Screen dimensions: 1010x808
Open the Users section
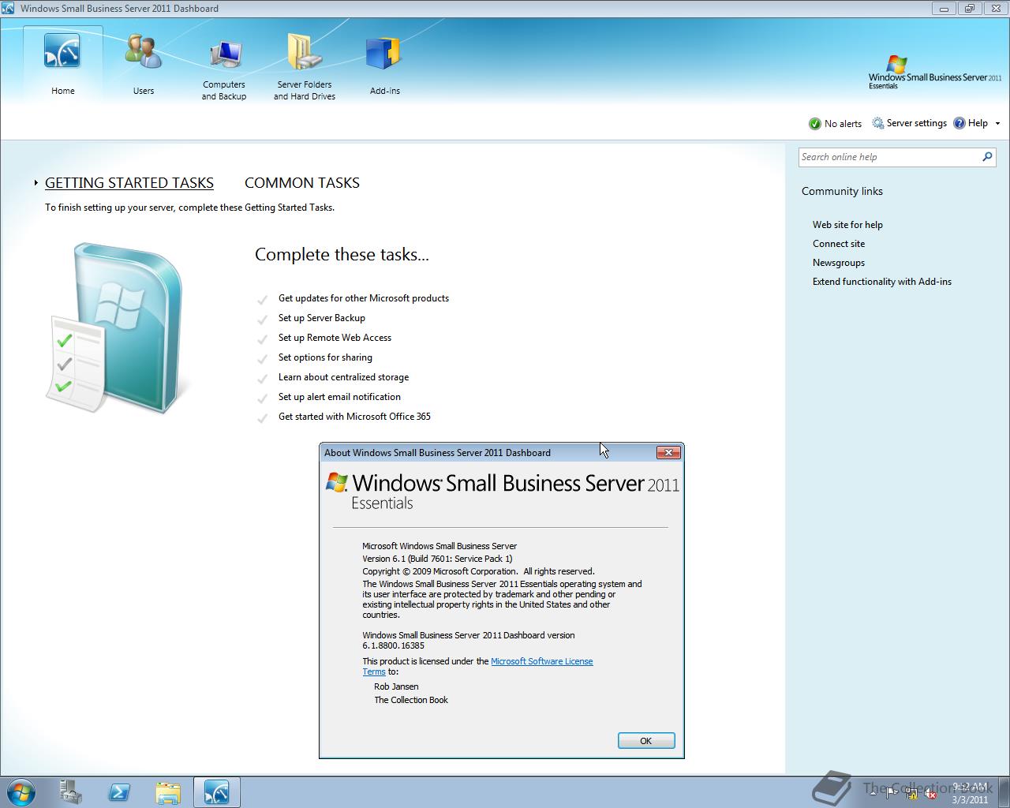(144, 65)
